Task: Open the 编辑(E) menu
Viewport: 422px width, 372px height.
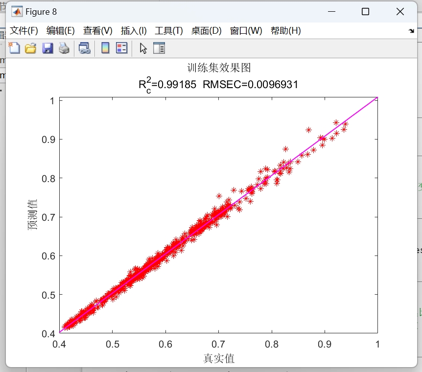Action: (x=59, y=30)
